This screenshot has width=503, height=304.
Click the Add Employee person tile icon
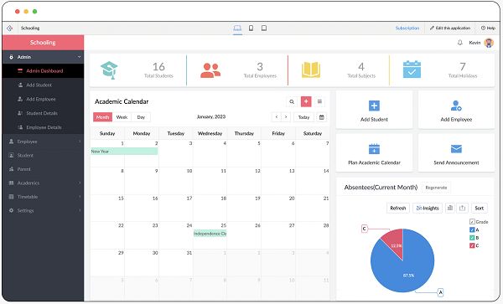[456, 106]
